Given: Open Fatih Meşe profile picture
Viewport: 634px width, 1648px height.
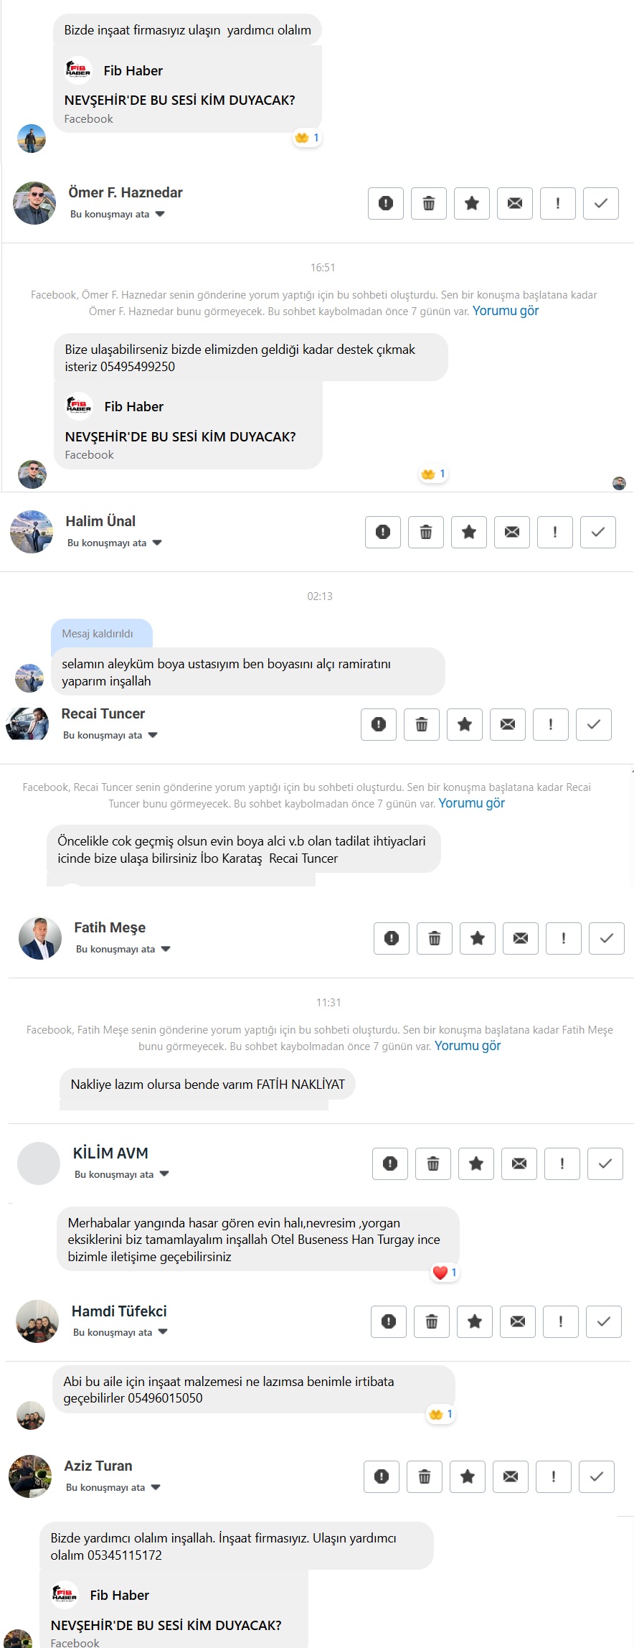Looking at the screenshot, I should 39,938.
